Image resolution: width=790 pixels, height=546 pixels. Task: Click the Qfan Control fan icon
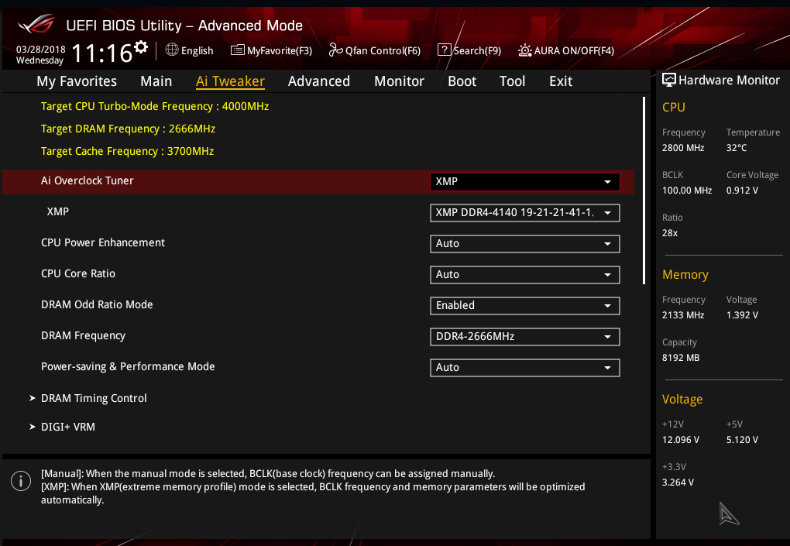click(x=335, y=50)
